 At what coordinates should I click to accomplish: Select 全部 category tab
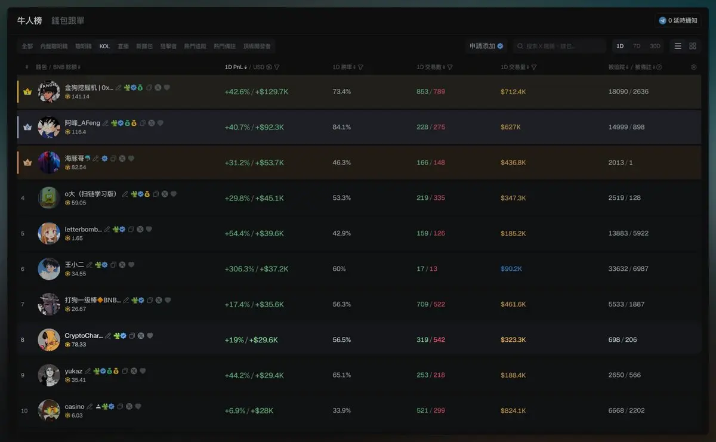[x=27, y=46]
